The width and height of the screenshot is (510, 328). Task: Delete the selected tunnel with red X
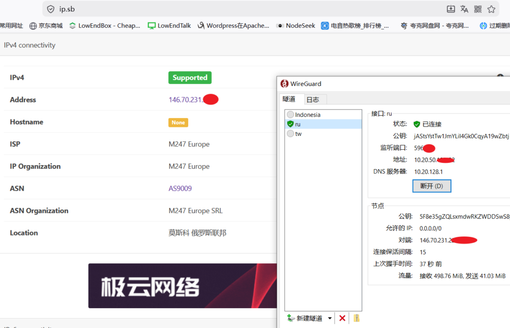(x=342, y=318)
